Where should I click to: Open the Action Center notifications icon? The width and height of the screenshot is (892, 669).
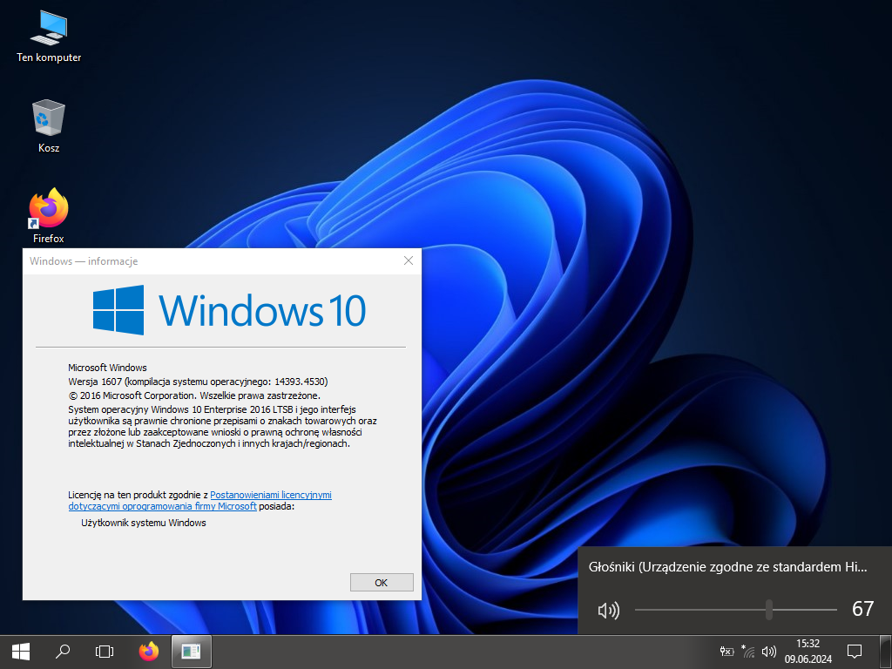[855, 651]
